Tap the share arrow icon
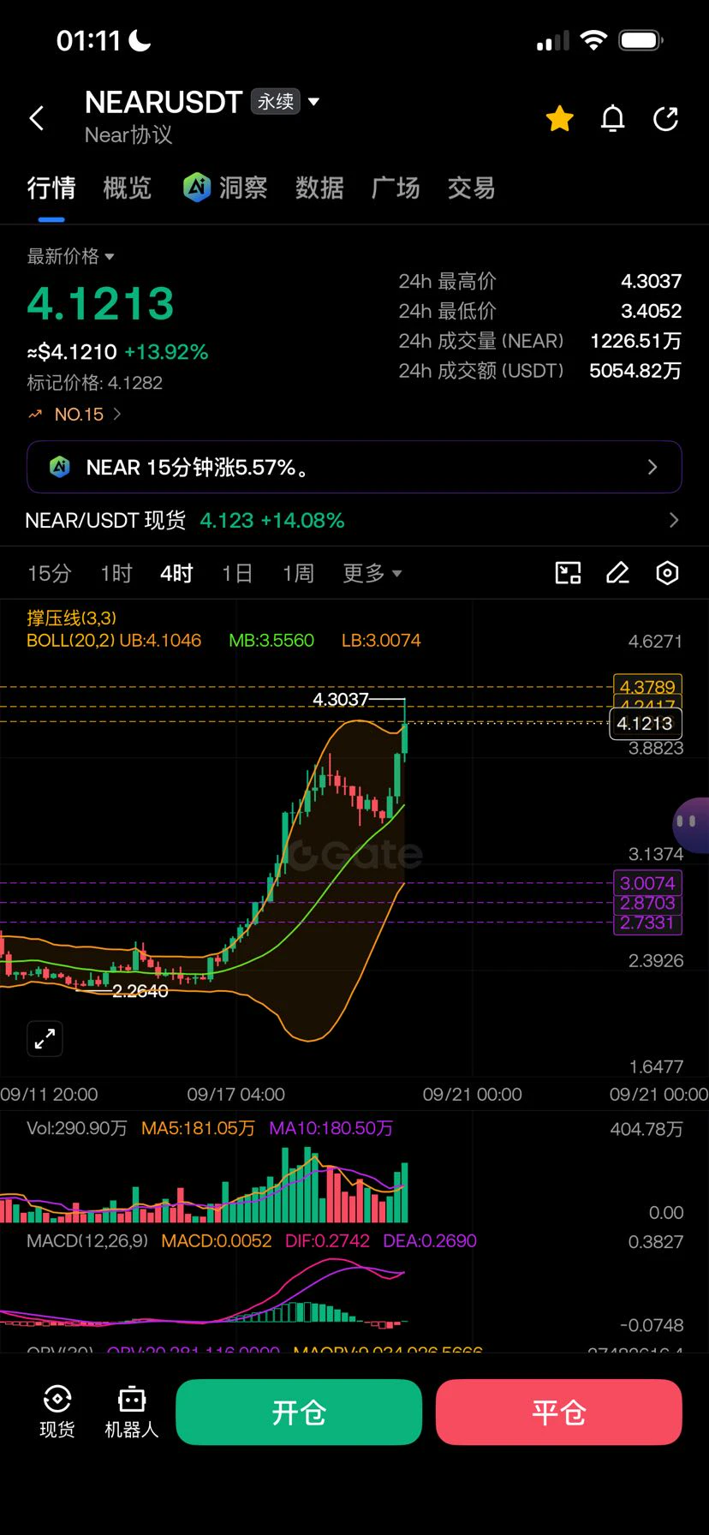 tap(665, 118)
